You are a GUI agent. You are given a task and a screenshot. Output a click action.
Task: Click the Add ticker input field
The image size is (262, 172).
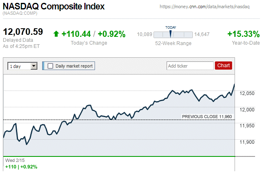[190, 66]
